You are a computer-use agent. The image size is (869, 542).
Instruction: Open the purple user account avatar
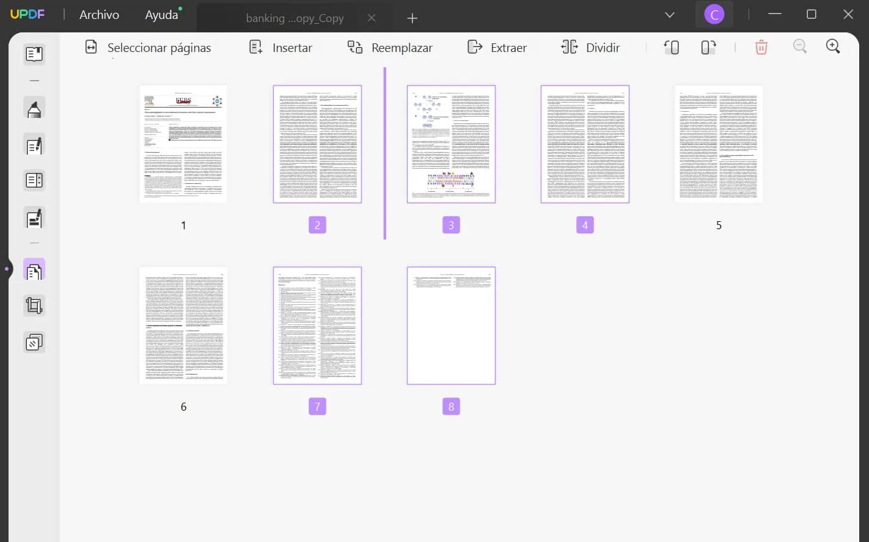[714, 14]
